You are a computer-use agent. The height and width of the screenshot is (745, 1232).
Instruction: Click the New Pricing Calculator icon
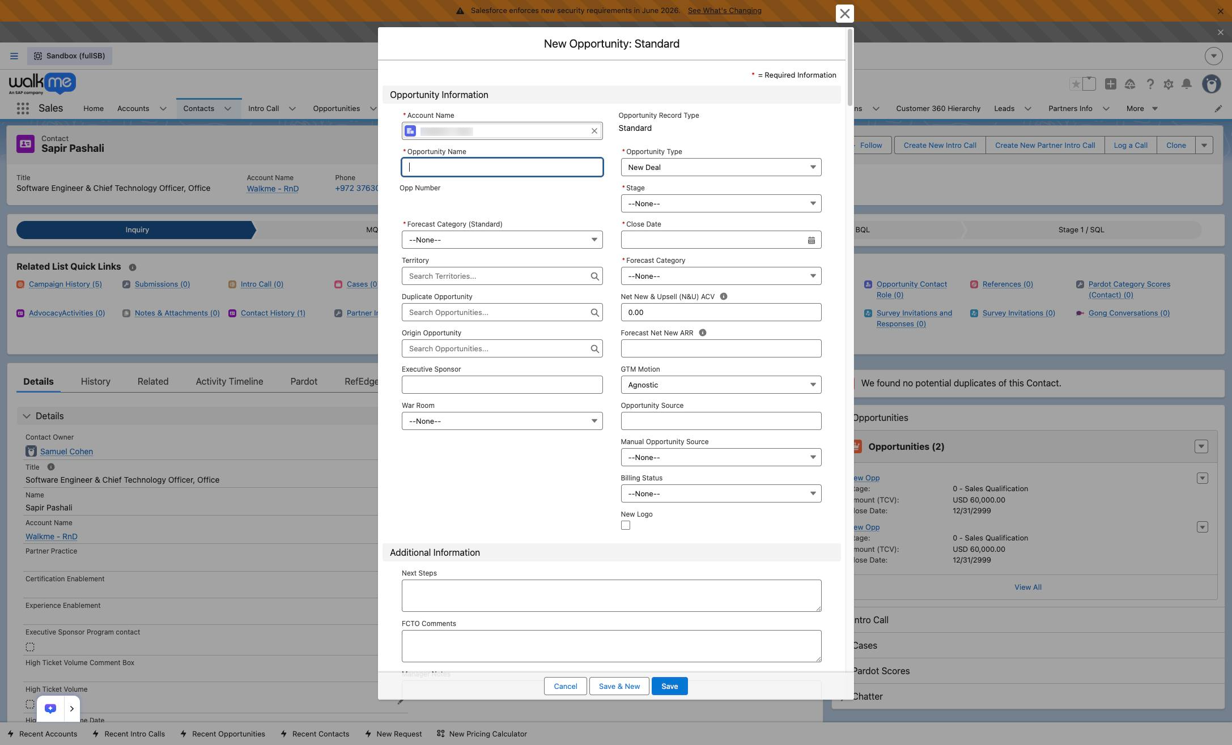440,734
